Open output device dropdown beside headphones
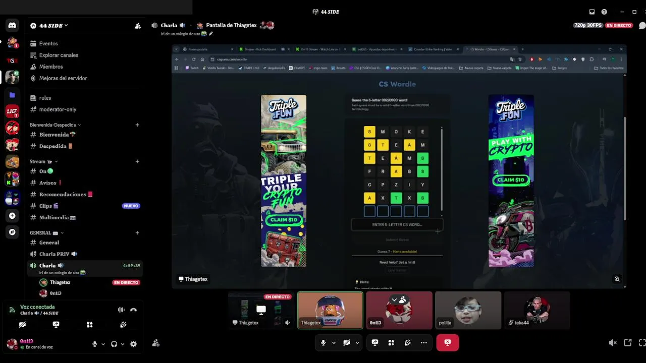646x363 pixels. (x=123, y=344)
